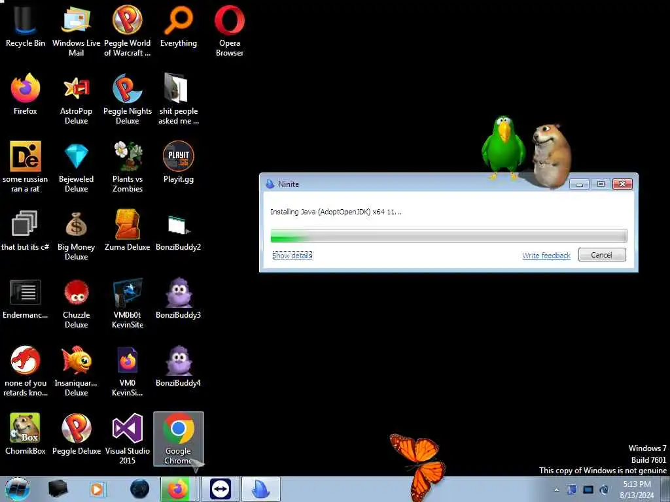Screen dimensions: 670x502
Task: Select the Firefox desktop icon
Action: pos(26,94)
